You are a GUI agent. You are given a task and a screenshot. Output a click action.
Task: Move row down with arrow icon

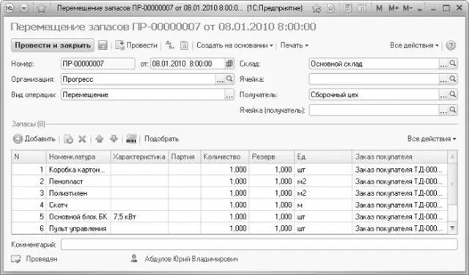(x=114, y=139)
